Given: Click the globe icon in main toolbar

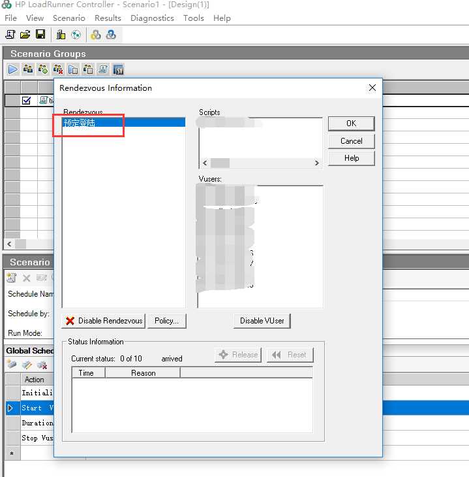Looking at the screenshot, I should (76, 35).
